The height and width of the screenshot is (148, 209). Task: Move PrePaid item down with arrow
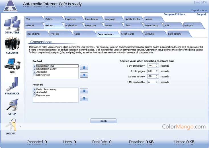tap(84, 75)
